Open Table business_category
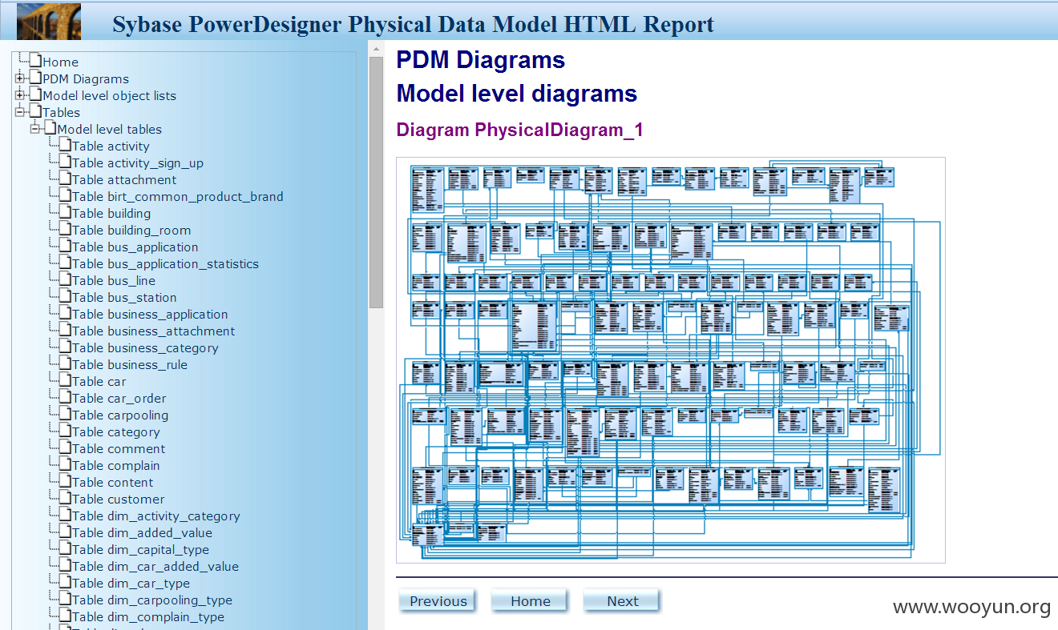1058x630 pixels. click(145, 347)
